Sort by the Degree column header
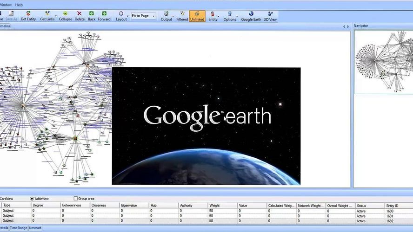The height and width of the screenshot is (232, 413). point(46,205)
